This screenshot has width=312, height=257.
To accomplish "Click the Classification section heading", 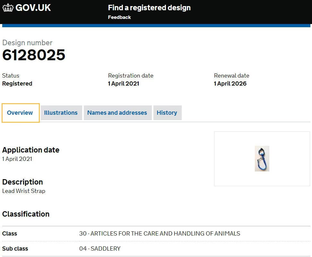I will point(26,214).
